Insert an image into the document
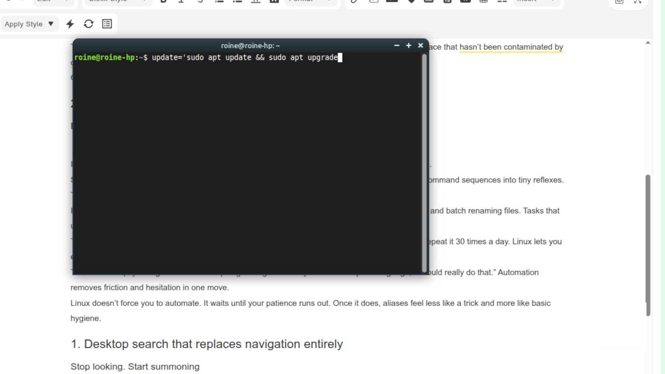The image size is (665, 374). [x=373, y=1]
